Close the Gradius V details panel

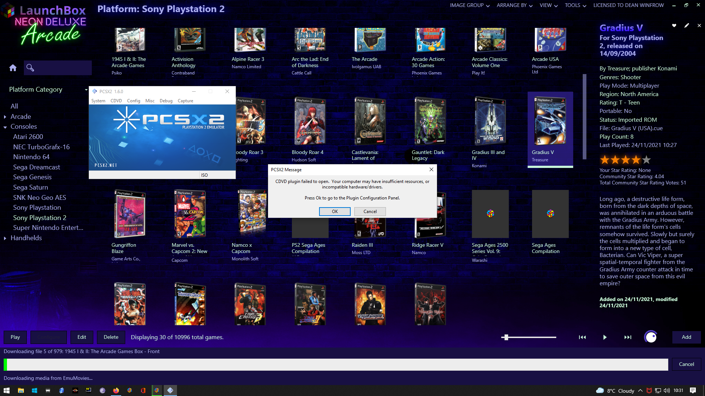(x=699, y=25)
